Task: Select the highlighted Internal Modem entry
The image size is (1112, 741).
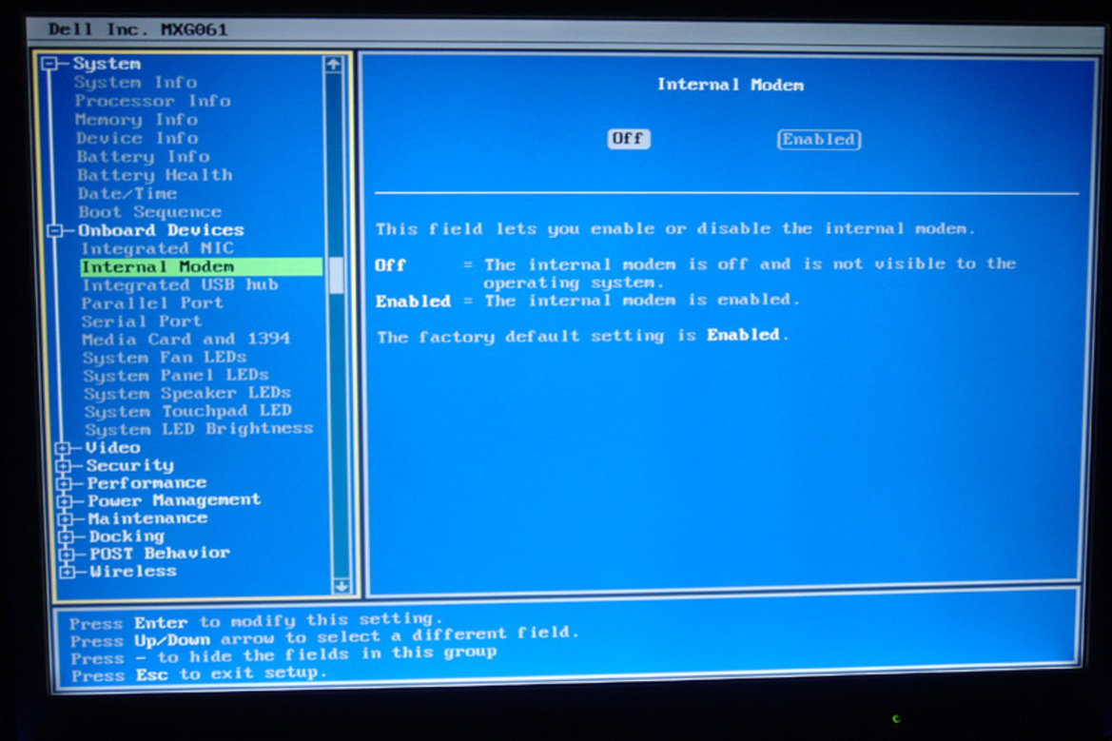Action: [202, 266]
